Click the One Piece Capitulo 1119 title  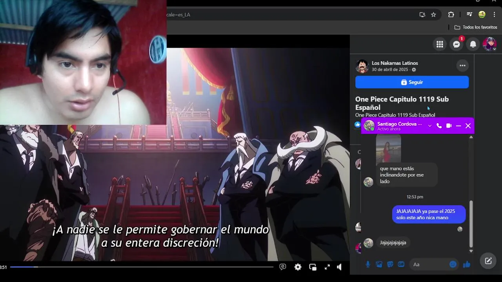click(402, 103)
